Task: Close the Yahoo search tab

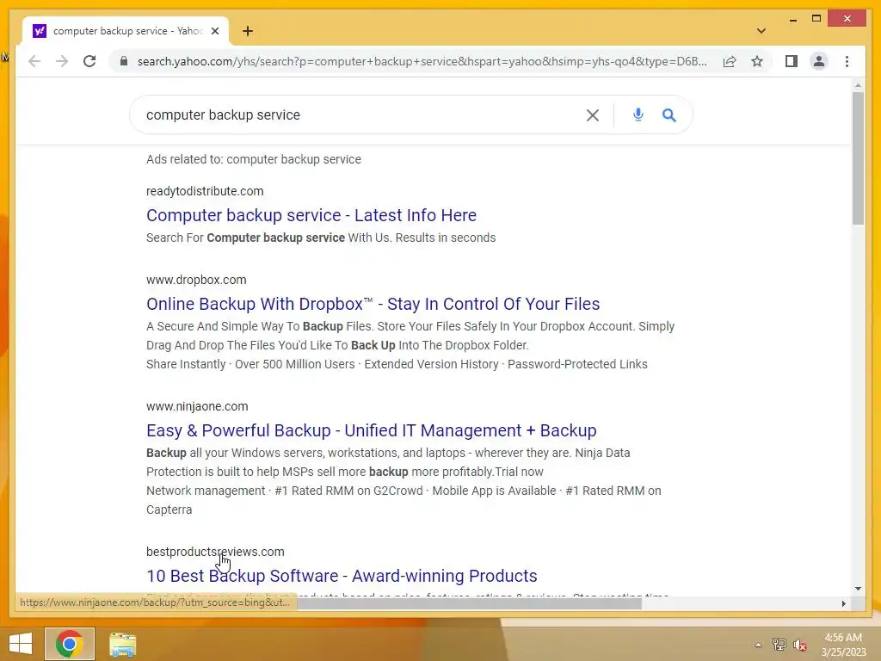Action: coord(215,31)
